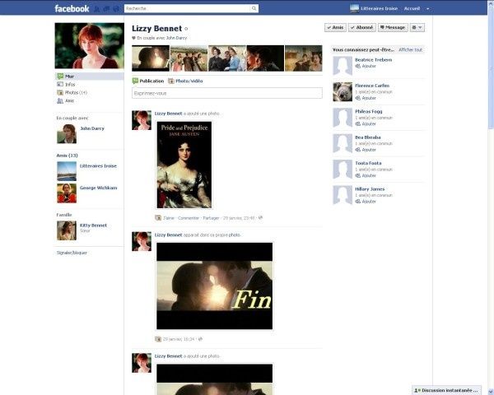Click the 29 janvier 23:48 timestamp
This screenshot has height=395, width=494.
pos(239,218)
